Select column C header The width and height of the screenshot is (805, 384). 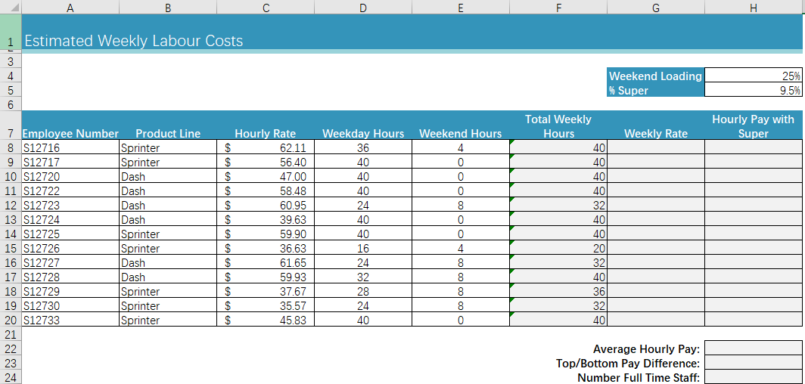click(266, 7)
